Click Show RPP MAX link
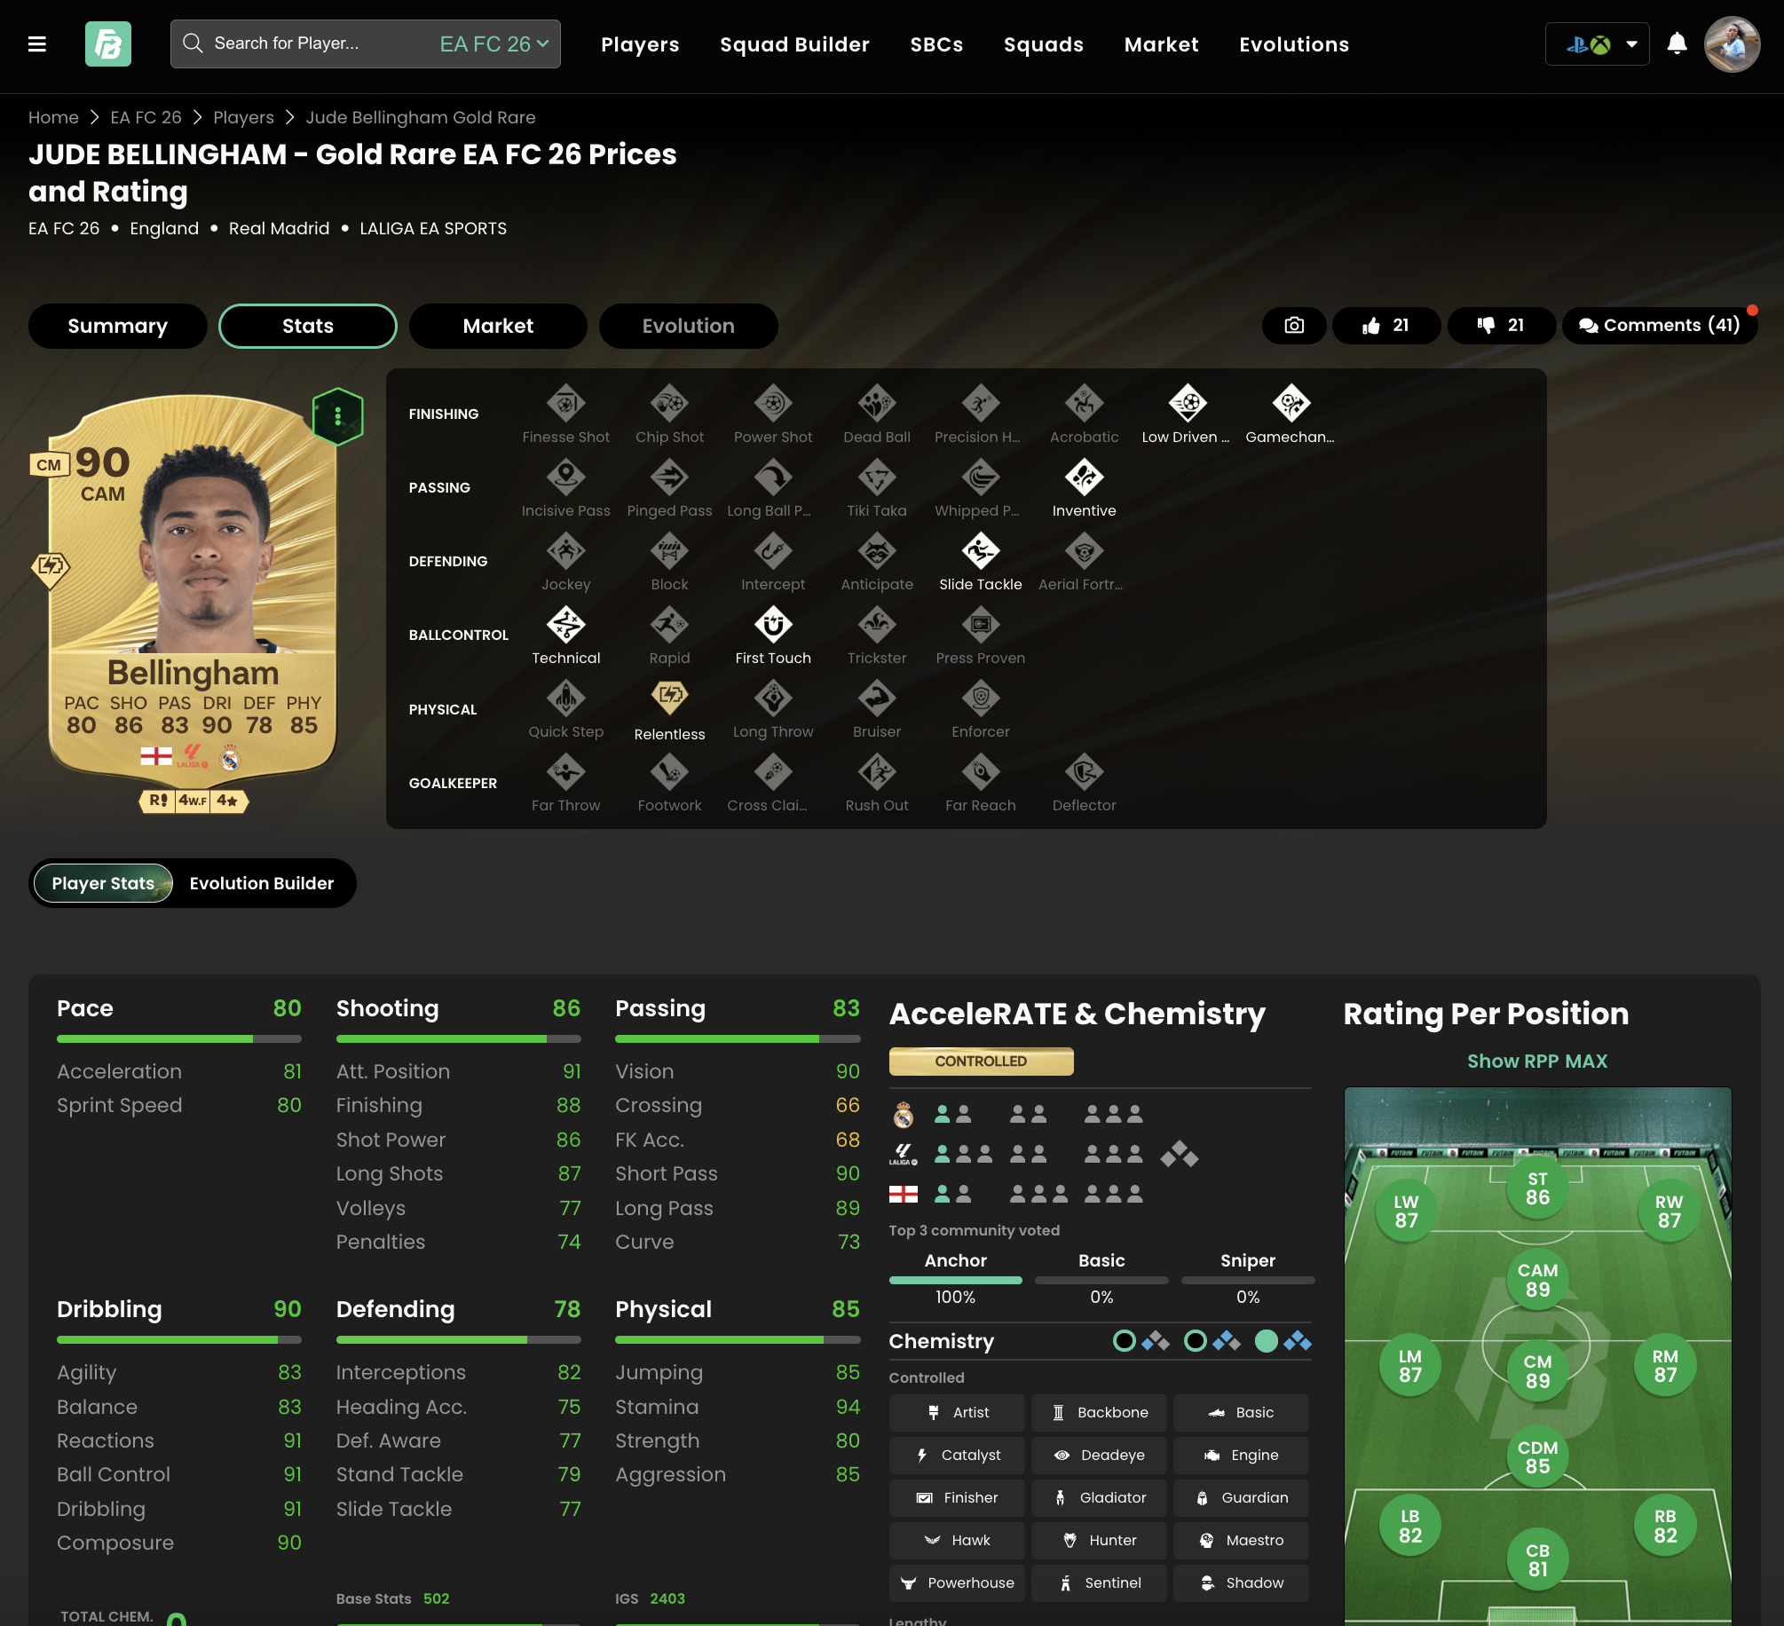 (1537, 1061)
